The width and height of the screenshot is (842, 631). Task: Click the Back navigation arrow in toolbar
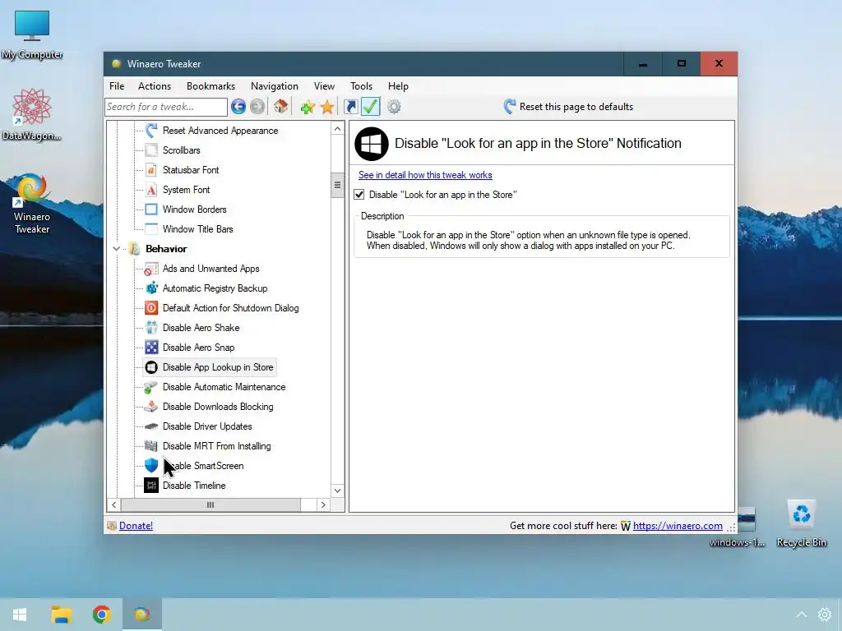[x=238, y=107]
